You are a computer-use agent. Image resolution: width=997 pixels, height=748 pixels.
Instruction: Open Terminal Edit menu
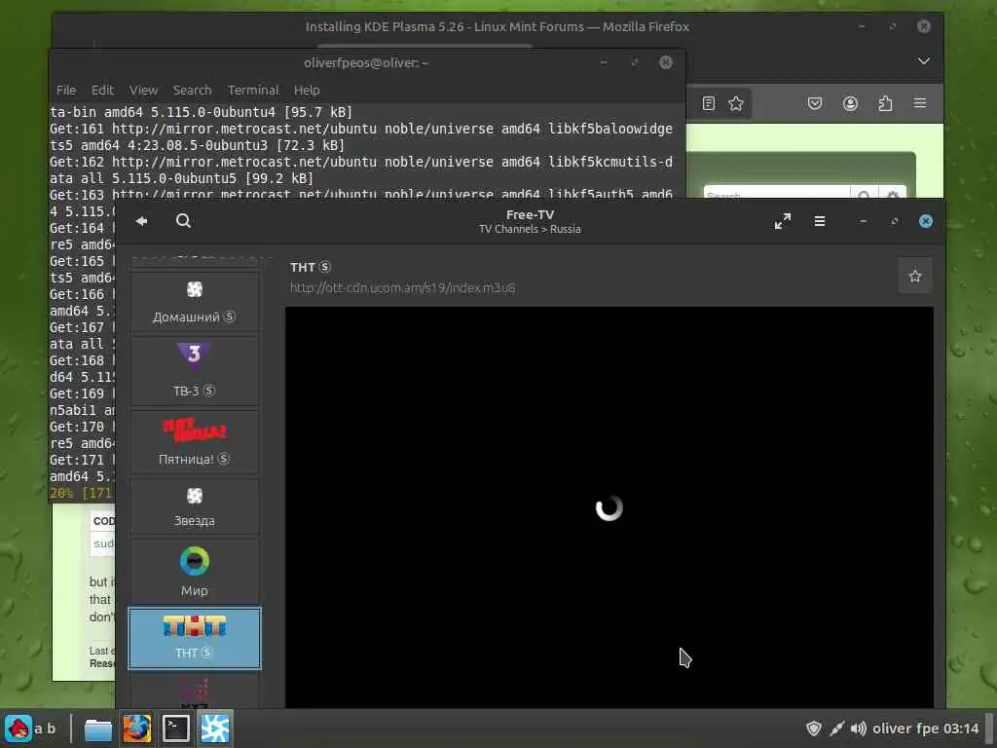tap(102, 90)
